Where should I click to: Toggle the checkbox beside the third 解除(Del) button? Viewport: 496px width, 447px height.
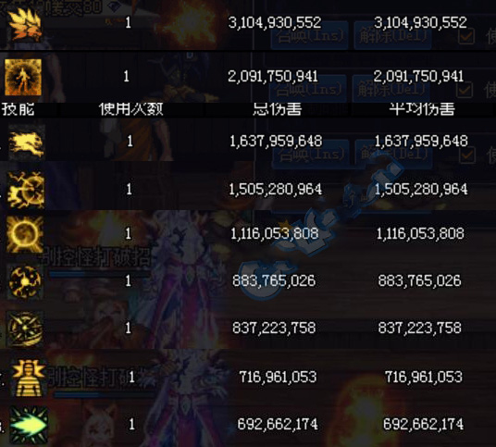click(467, 155)
